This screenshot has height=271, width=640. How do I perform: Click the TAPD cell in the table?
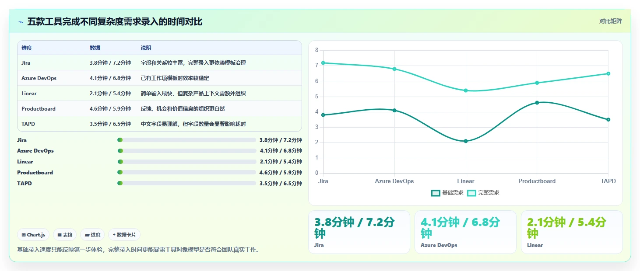click(x=28, y=124)
